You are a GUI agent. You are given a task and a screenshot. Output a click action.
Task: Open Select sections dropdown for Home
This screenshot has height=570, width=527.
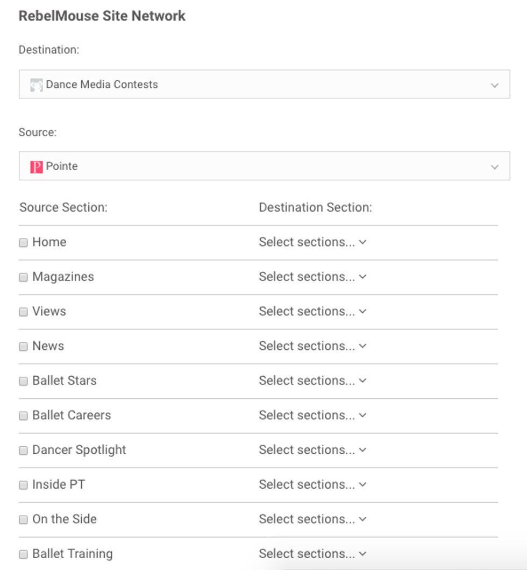(x=312, y=242)
